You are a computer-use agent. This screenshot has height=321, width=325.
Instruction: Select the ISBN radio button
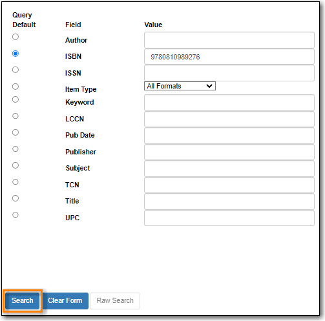(x=16, y=54)
